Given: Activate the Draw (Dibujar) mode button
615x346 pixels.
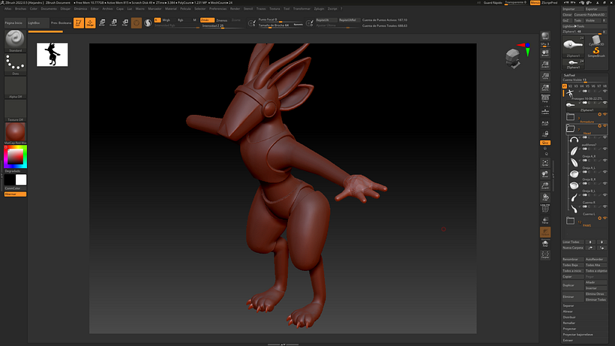Looking at the screenshot, I should point(90,23).
